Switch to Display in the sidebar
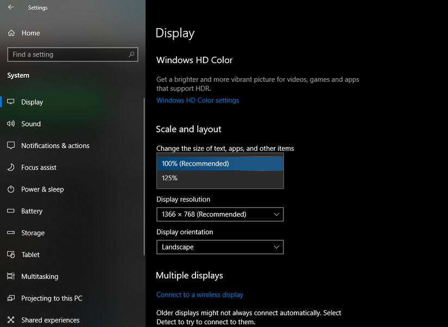This screenshot has height=327, width=448. [32, 102]
